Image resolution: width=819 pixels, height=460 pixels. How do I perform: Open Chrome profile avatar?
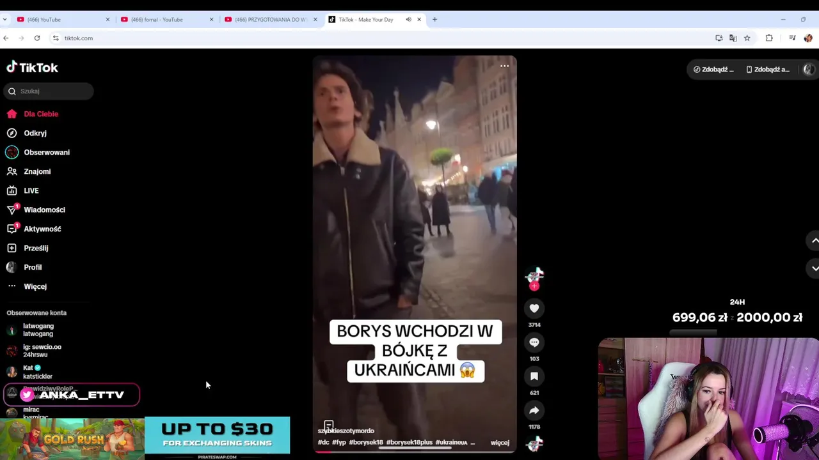coord(808,38)
